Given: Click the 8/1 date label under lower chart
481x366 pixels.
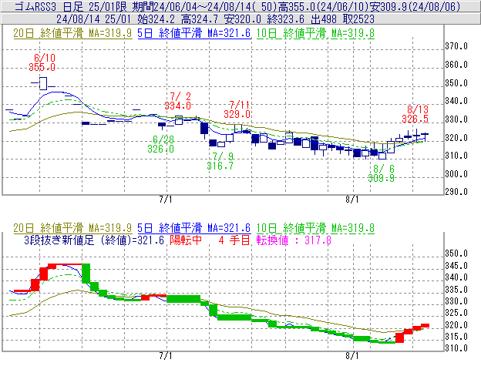Looking at the screenshot, I should pos(351,356).
